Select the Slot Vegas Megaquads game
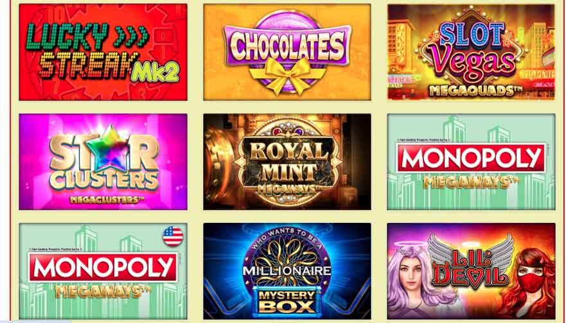The height and width of the screenshot is (323, 575). [471, 52]
